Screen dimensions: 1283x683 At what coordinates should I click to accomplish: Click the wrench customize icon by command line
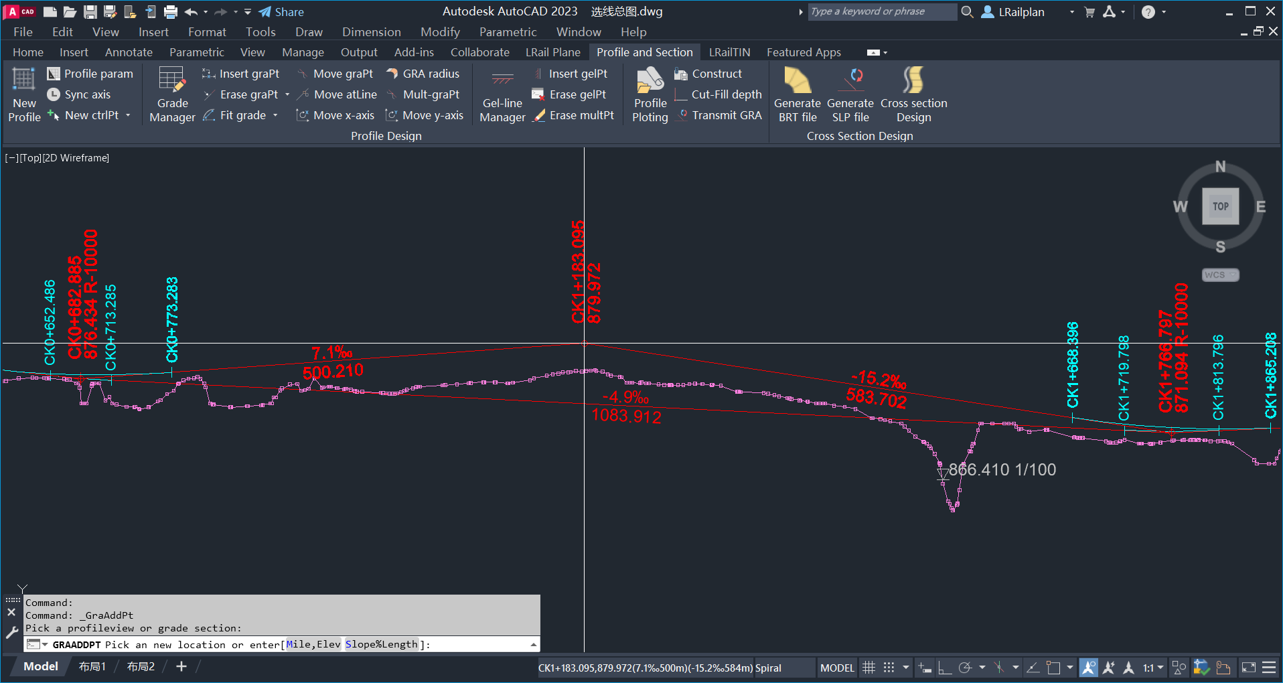coord(11,631)
